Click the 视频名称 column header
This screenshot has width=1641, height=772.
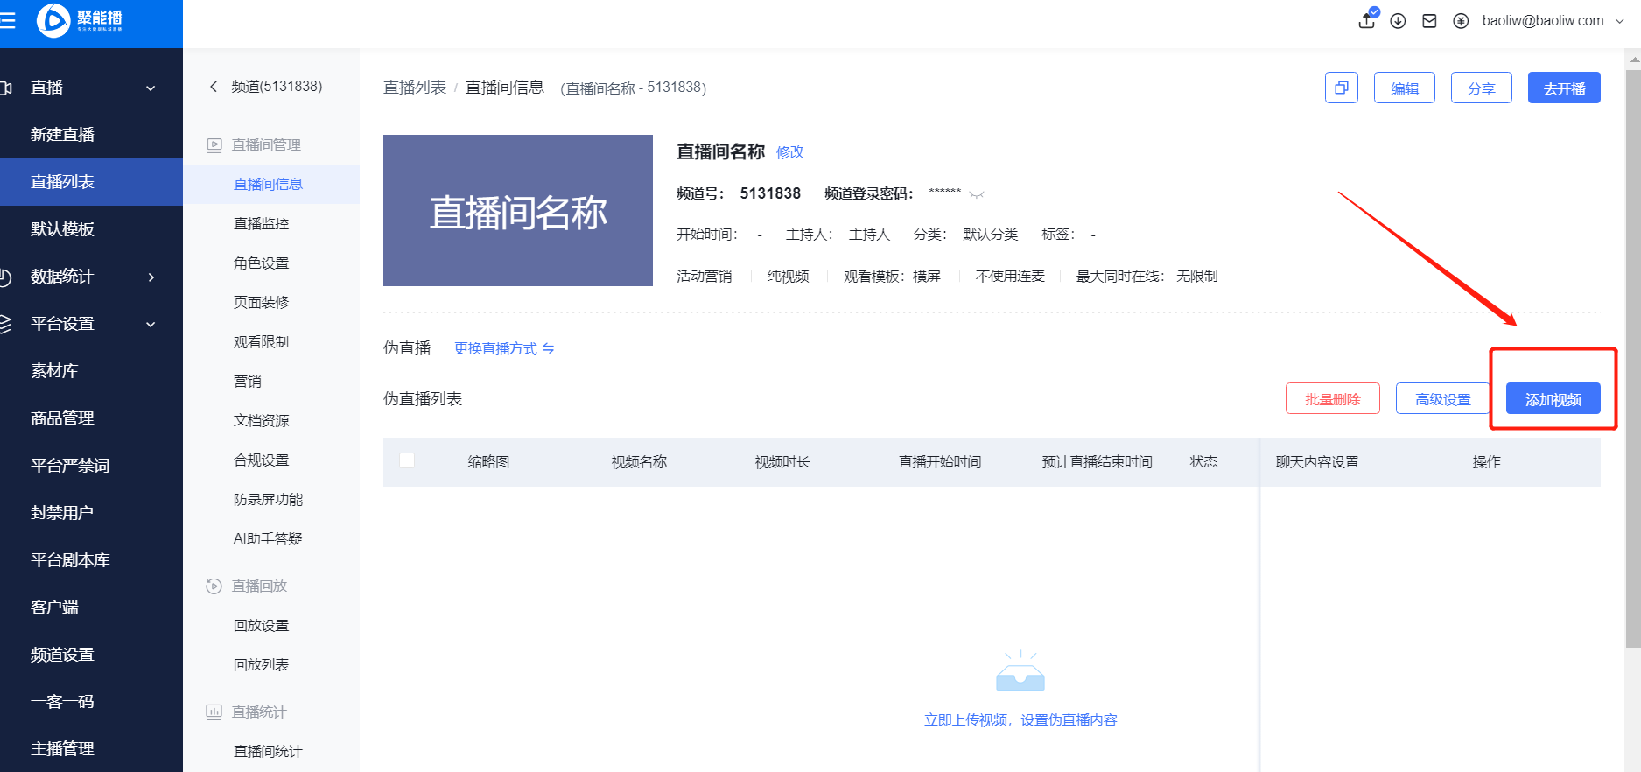[x=639, y=461]
